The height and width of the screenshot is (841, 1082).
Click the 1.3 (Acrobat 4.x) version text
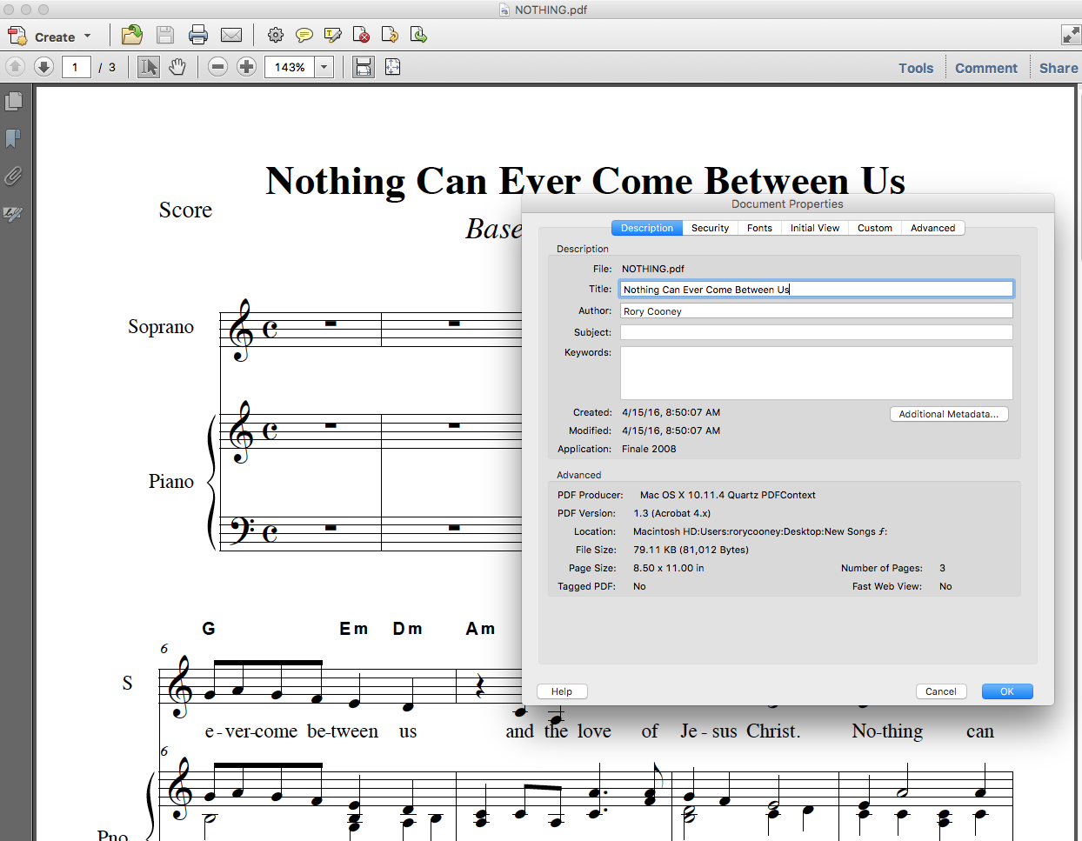tap(671, 513)
